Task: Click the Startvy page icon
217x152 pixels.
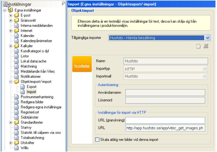Action: 16,128
